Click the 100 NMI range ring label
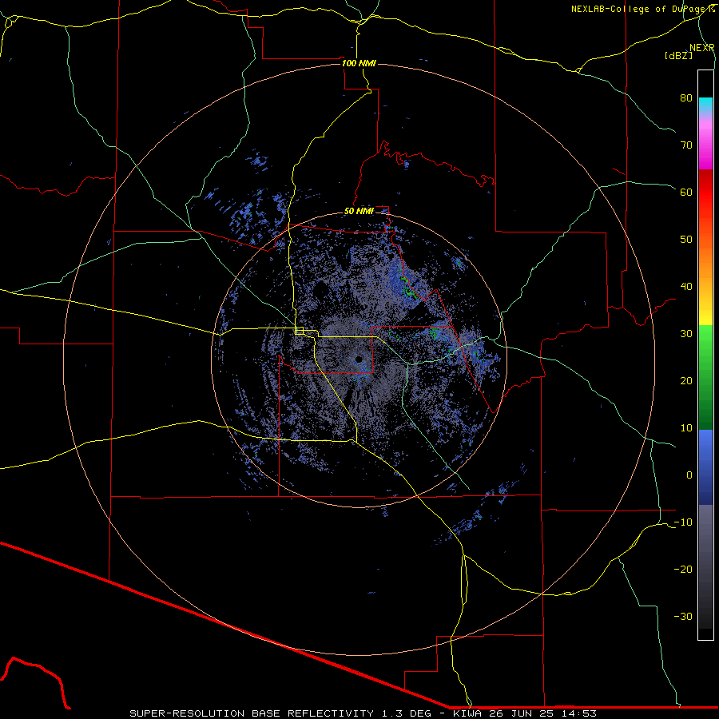 (x=359, y=63)
